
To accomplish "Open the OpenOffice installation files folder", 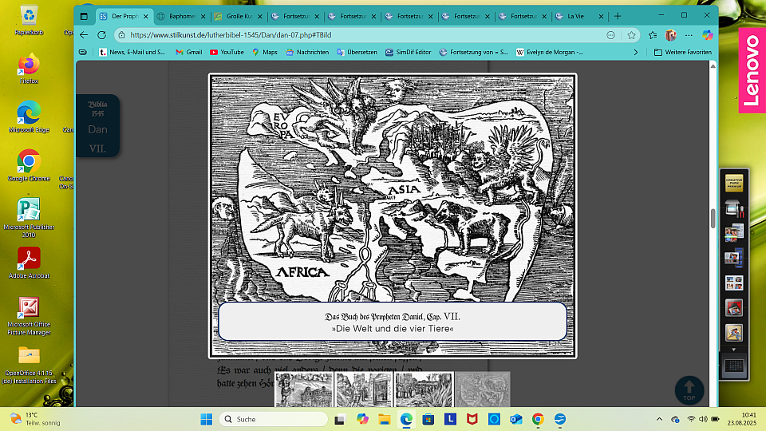I will coord(29,365).
